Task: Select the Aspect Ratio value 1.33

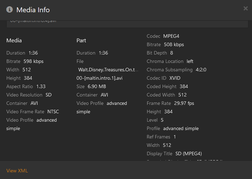Action: click(x=41, y=86)
